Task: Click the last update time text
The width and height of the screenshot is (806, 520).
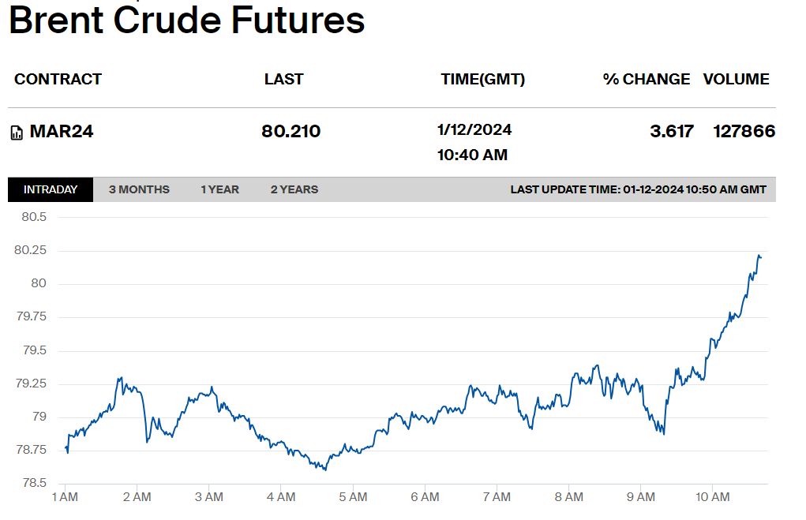Action: [x=638, y=189]
